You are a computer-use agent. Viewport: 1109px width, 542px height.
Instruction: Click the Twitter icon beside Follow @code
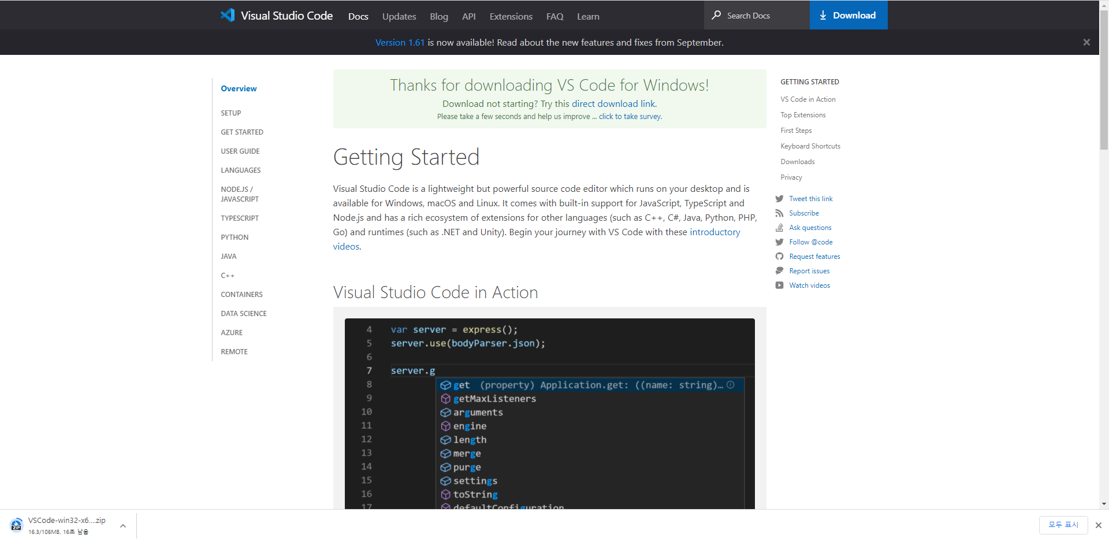(x=779, y=242)
